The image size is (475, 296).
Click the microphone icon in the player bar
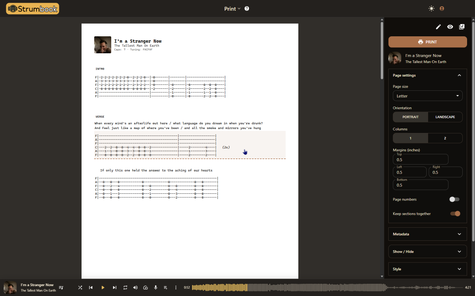[x=156, y=288]
